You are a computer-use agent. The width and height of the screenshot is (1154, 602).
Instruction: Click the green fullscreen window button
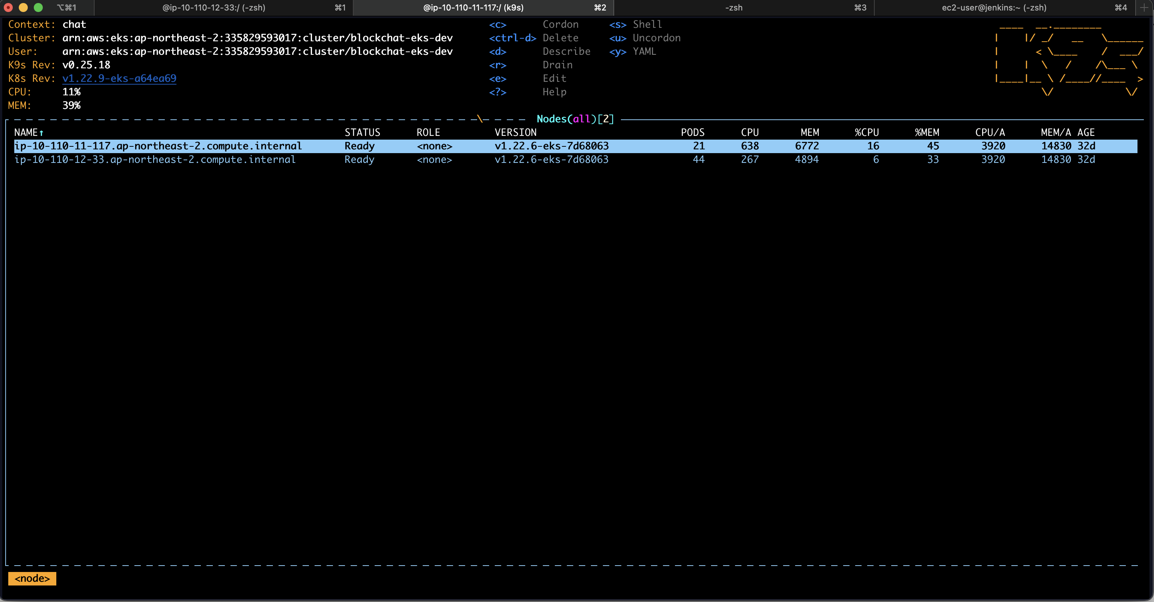[x=39, y=8]
